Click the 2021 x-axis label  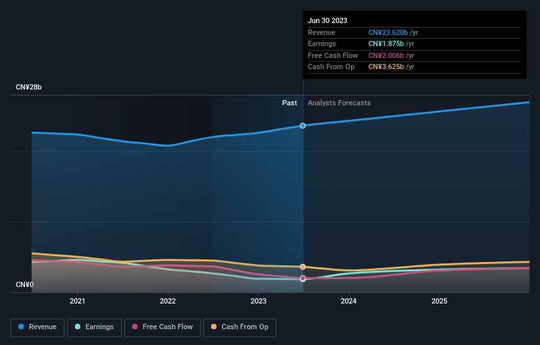pos(78,302)
